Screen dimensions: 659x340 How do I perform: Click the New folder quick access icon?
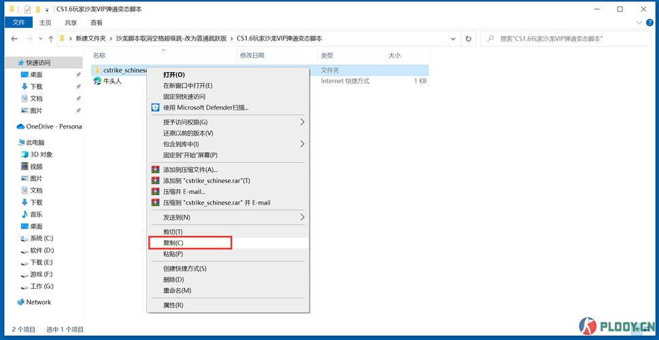[x=38, y=9]
